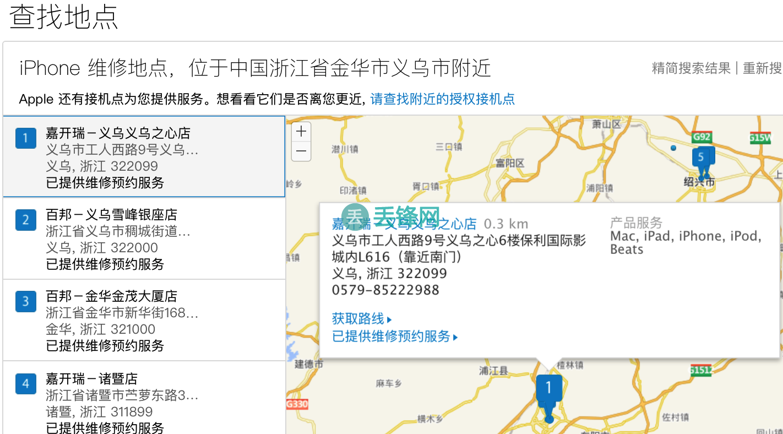Click the 重新搜 link at top right
Screen dimensions: 783x434
click(x=763, y=68)
